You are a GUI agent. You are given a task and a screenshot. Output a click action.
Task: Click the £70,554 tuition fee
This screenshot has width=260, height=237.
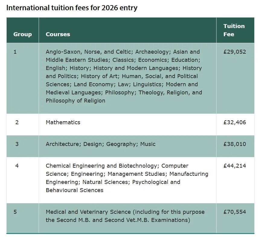click(235, 212)
